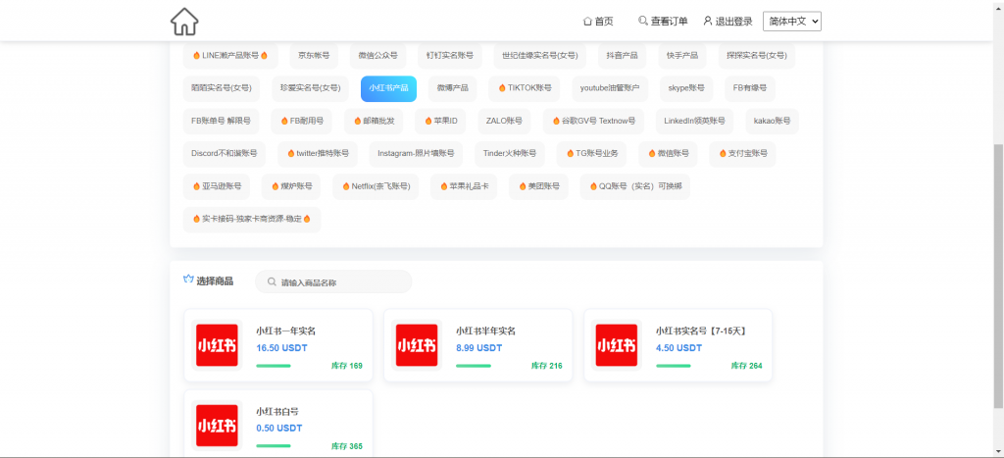Click the user icon beside 退出登录
The image size is (1004, 458).
coord(708,21)
